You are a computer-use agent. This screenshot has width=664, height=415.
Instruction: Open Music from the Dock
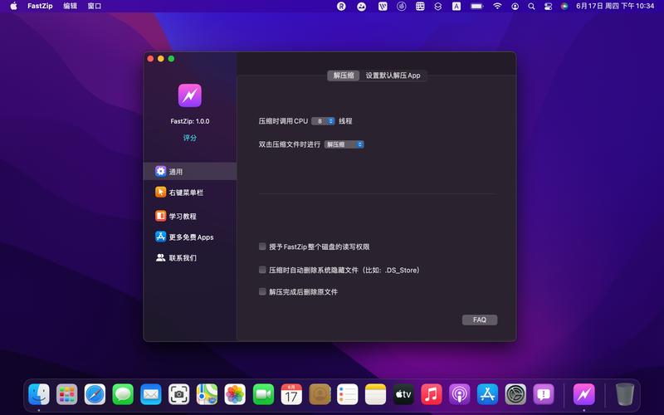point(431,394)
